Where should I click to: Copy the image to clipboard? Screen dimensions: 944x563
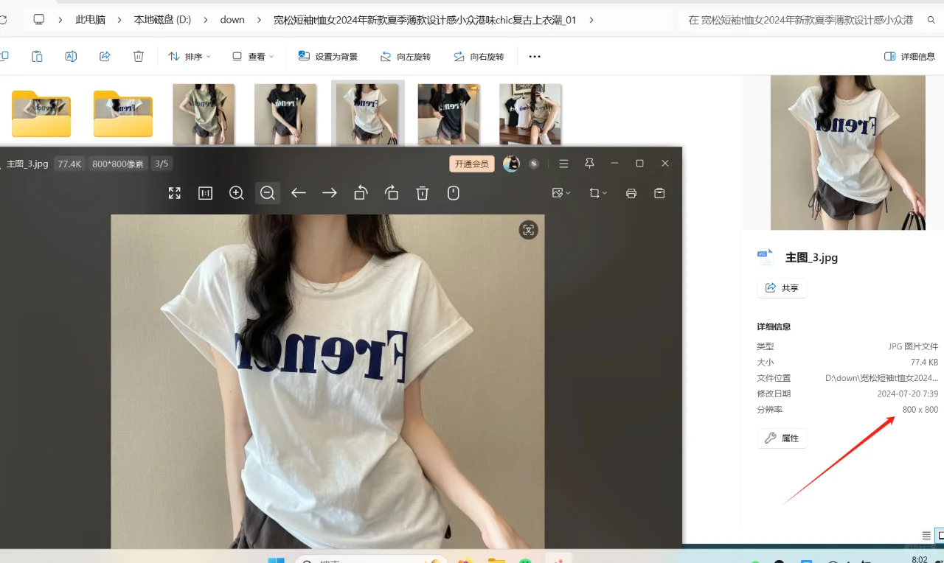659,193
